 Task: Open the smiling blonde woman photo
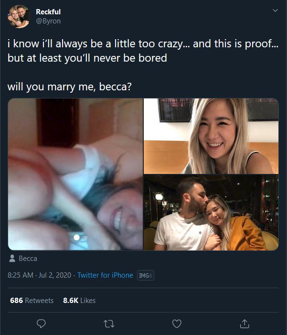211,136
